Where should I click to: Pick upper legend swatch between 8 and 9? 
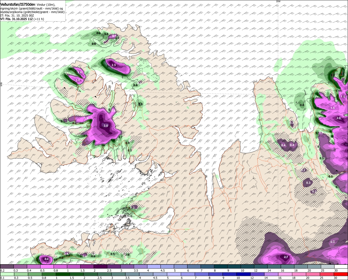click(x=221, y=267)
